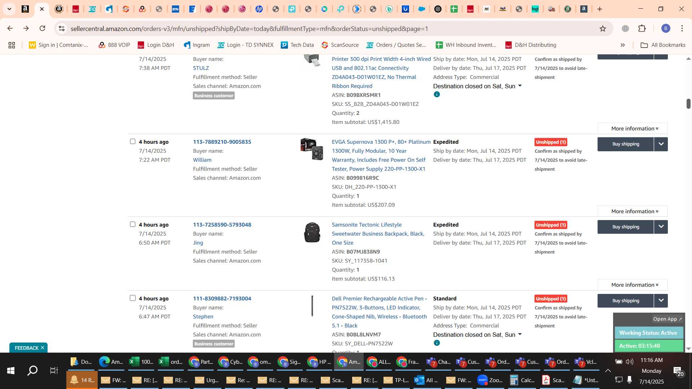Buy shipping for Samsonite backpack order
Image resolution: width=692 pixels, height=389 pixels.
[625, 227]
